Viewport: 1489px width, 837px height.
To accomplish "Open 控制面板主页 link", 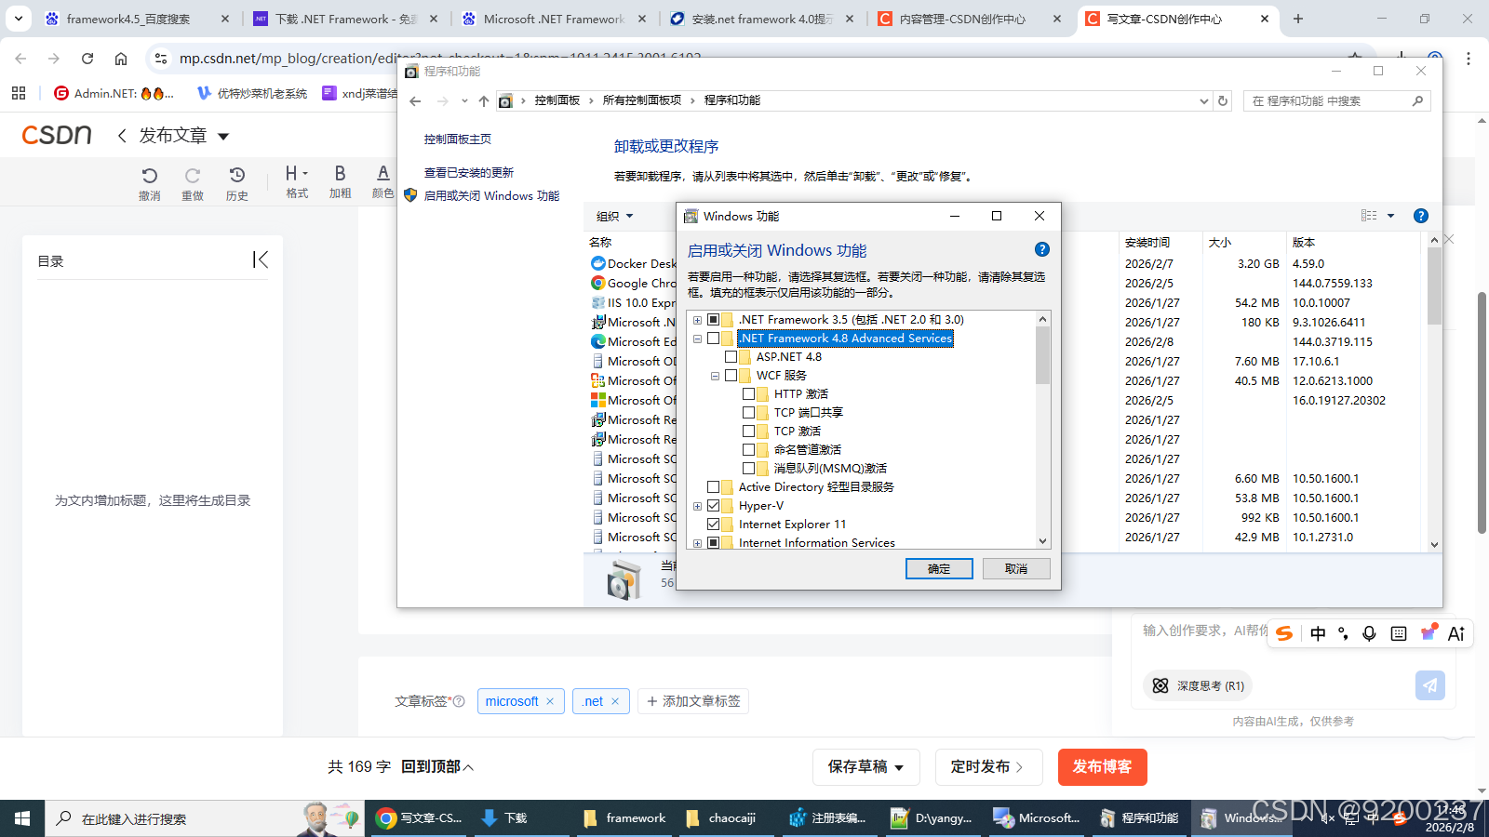I will pyautogui.click(x=458, y=139).
